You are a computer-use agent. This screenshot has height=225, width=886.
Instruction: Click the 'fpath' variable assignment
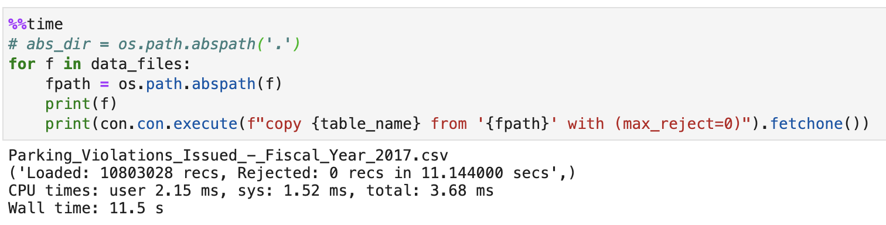pyautogui.click(x=67, y=84)
